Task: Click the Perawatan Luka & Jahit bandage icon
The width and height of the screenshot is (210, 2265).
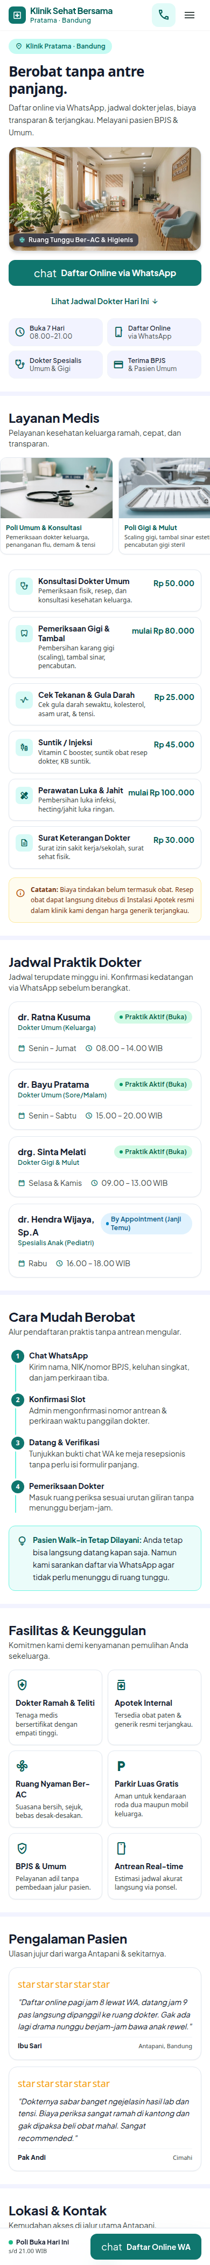Action: pyautogui.click(x=25, y=795)
